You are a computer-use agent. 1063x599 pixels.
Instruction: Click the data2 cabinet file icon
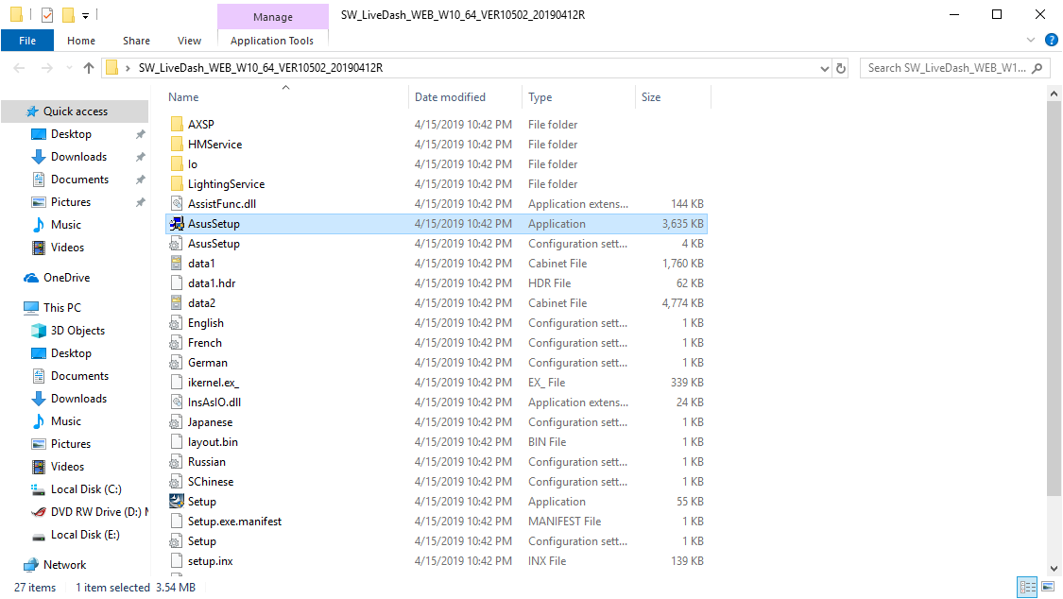click(x=177, y=303)
